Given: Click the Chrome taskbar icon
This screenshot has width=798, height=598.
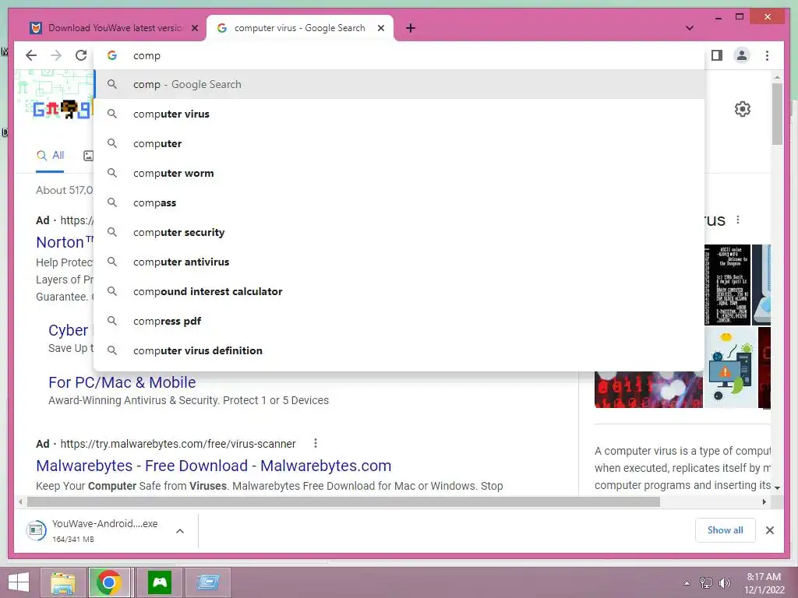Looking at the screenshot, I should pos(108,582).
